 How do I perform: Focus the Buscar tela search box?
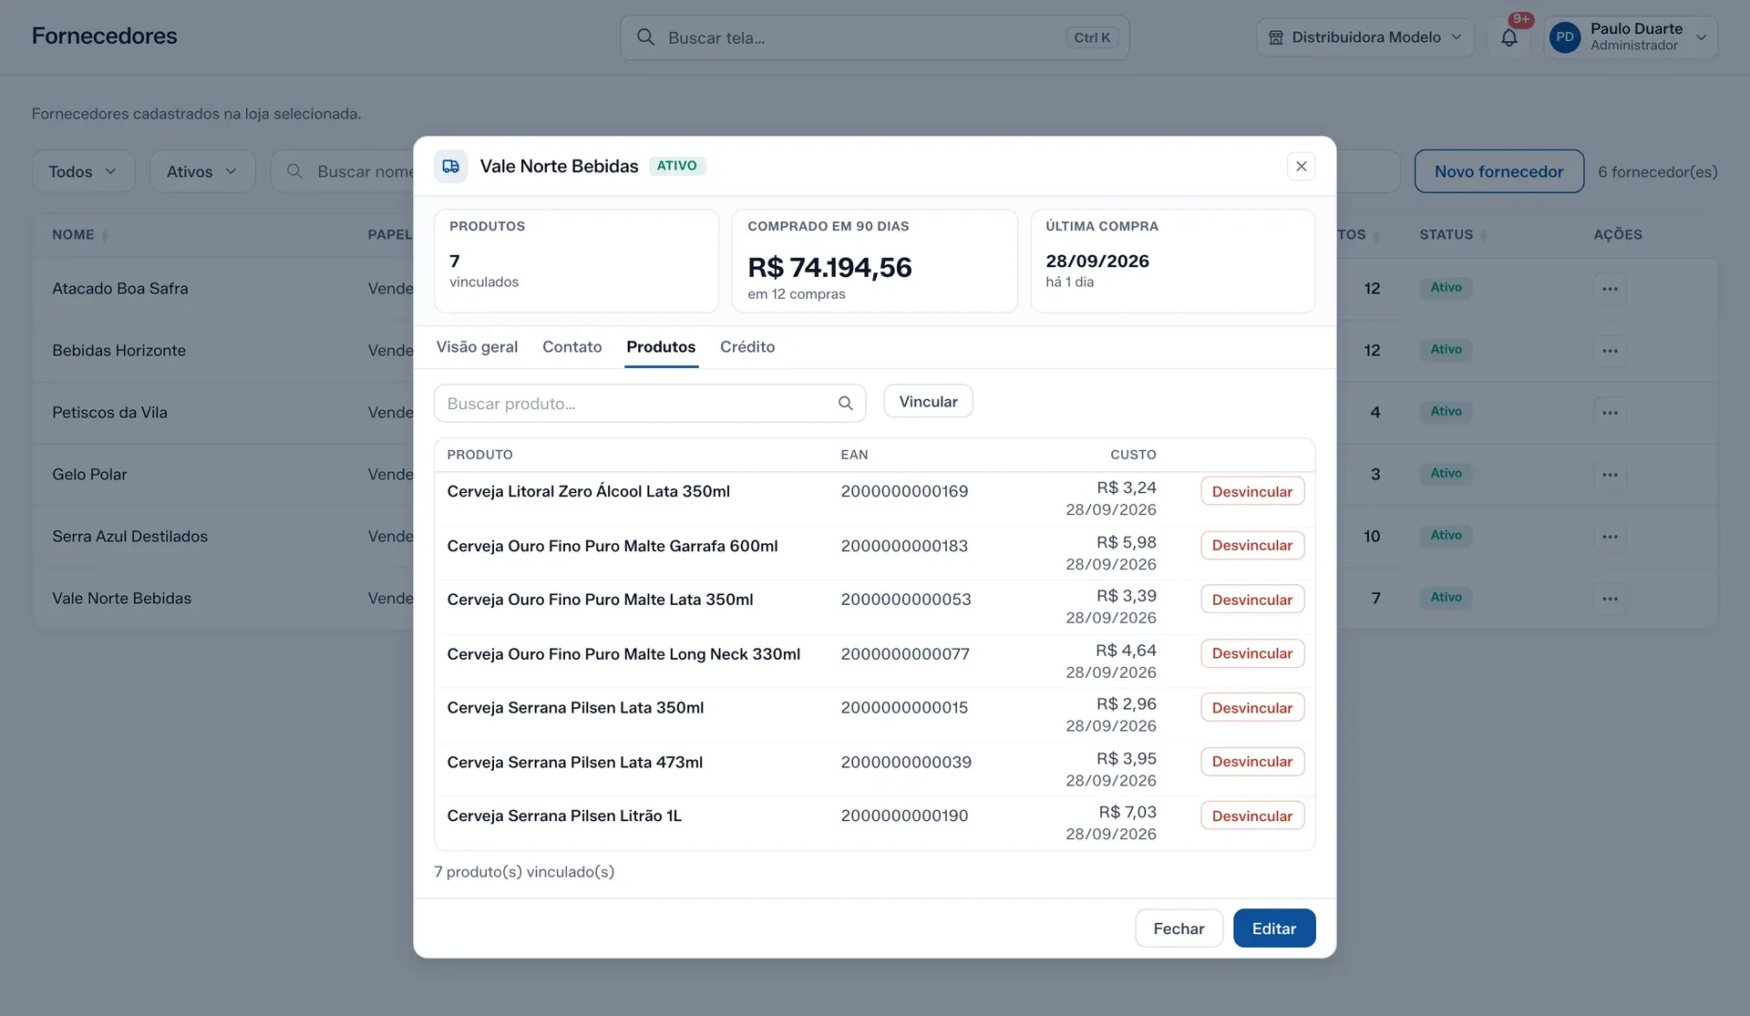874,37
